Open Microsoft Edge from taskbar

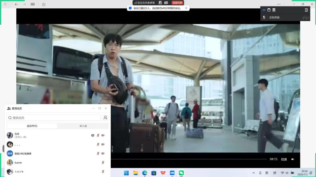coord(145,173)
